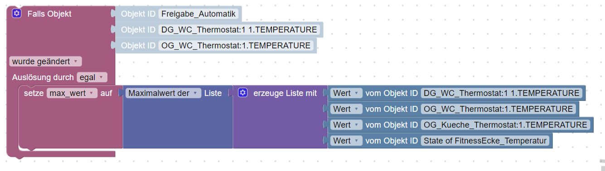Select DG_WC_Thermostat trigger object ID field
The image size is (605, 171).
click(239, 30)
